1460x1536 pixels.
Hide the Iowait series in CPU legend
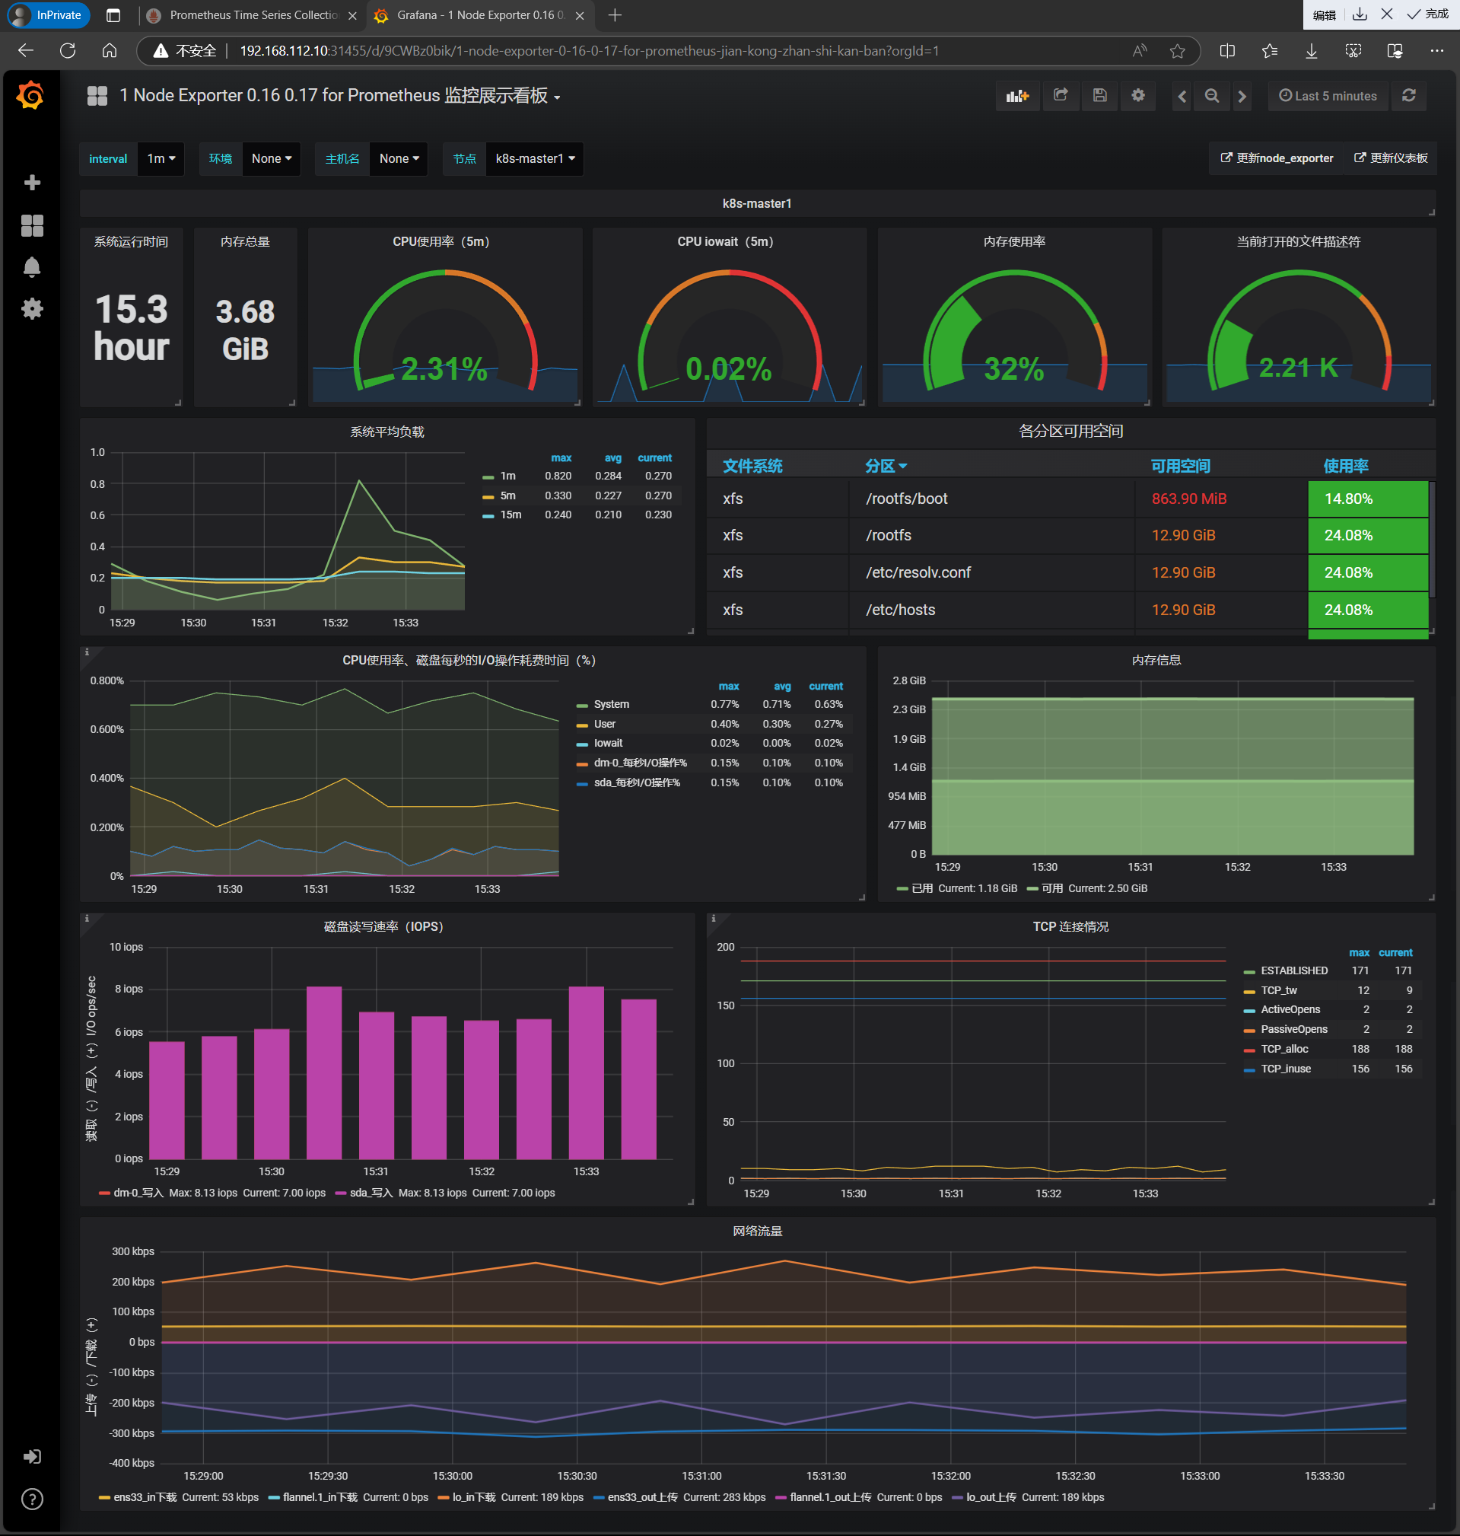pos(608,744)
